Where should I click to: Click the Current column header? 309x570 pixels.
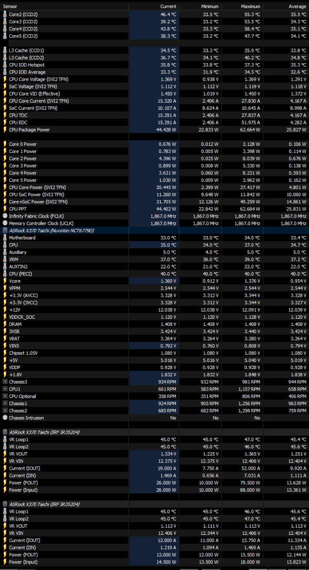[x=153, y=7]
